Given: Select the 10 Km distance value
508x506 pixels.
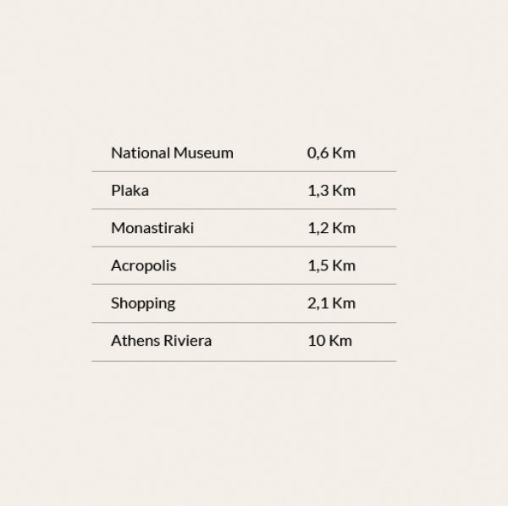Looking at the screenshot, I should pyautogui.click(x=329, y=341).
